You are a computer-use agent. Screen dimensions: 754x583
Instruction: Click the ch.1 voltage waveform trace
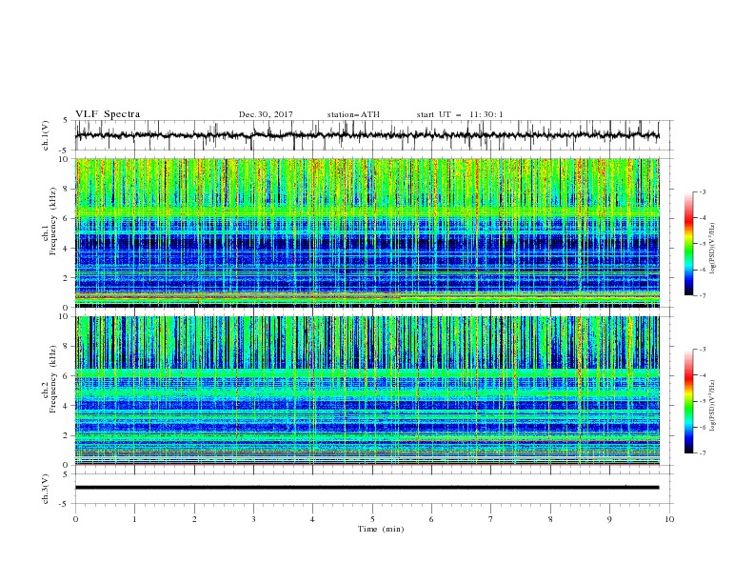pyautogui.click(x=367, y=135)
